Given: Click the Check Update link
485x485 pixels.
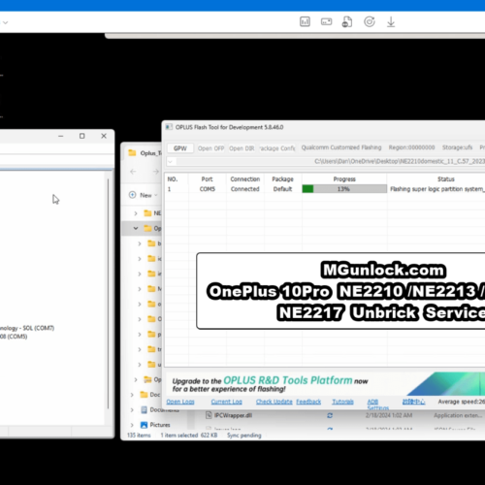Looking at the screenshot, I should 275,402.
